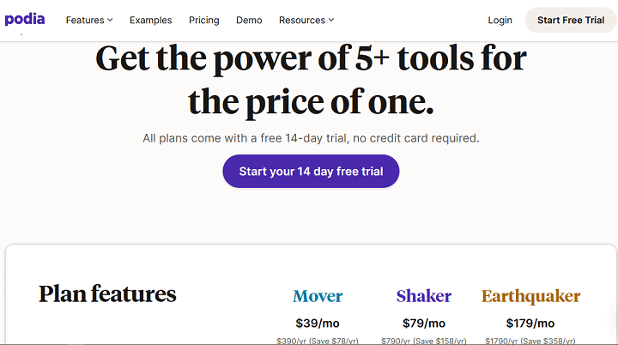Click Start your 14 day free trial
Screen dimensions: 618x345
pyautogui.click(x=311, y=171)
